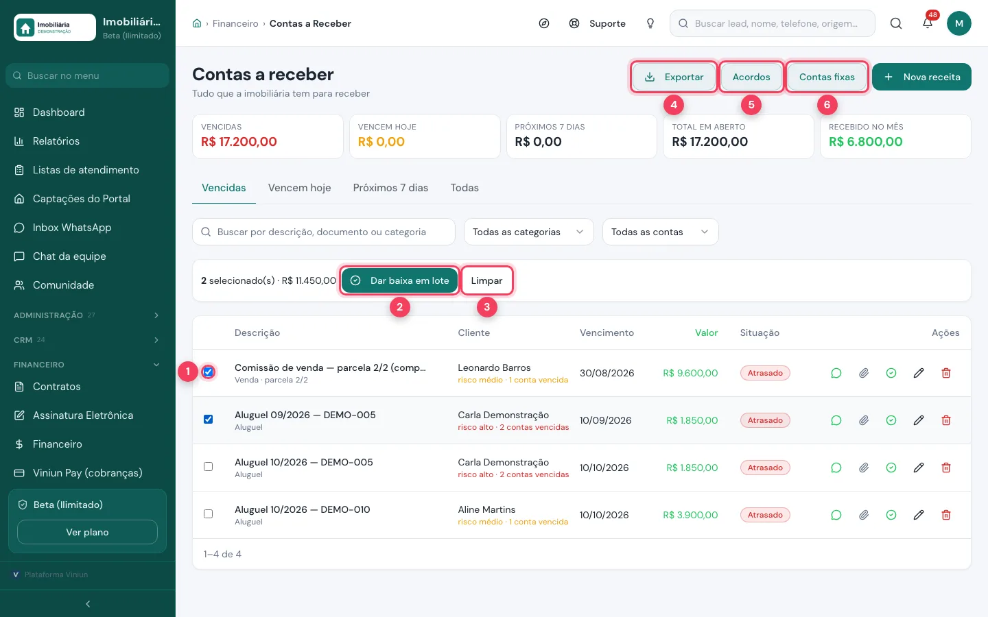Click the Ver plano button

click(87, 532)
